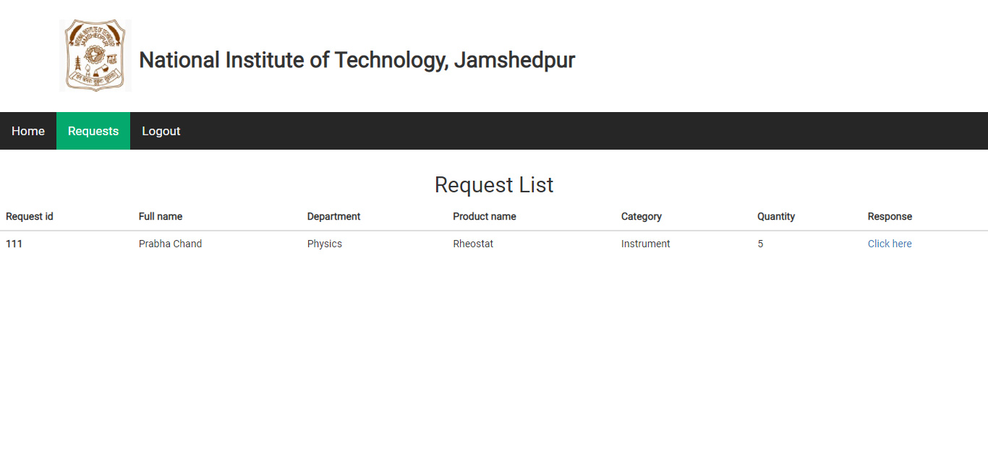This screenshot has width=988, height=475.
Task: Select the Requests tab
Action: click(93, 131)
